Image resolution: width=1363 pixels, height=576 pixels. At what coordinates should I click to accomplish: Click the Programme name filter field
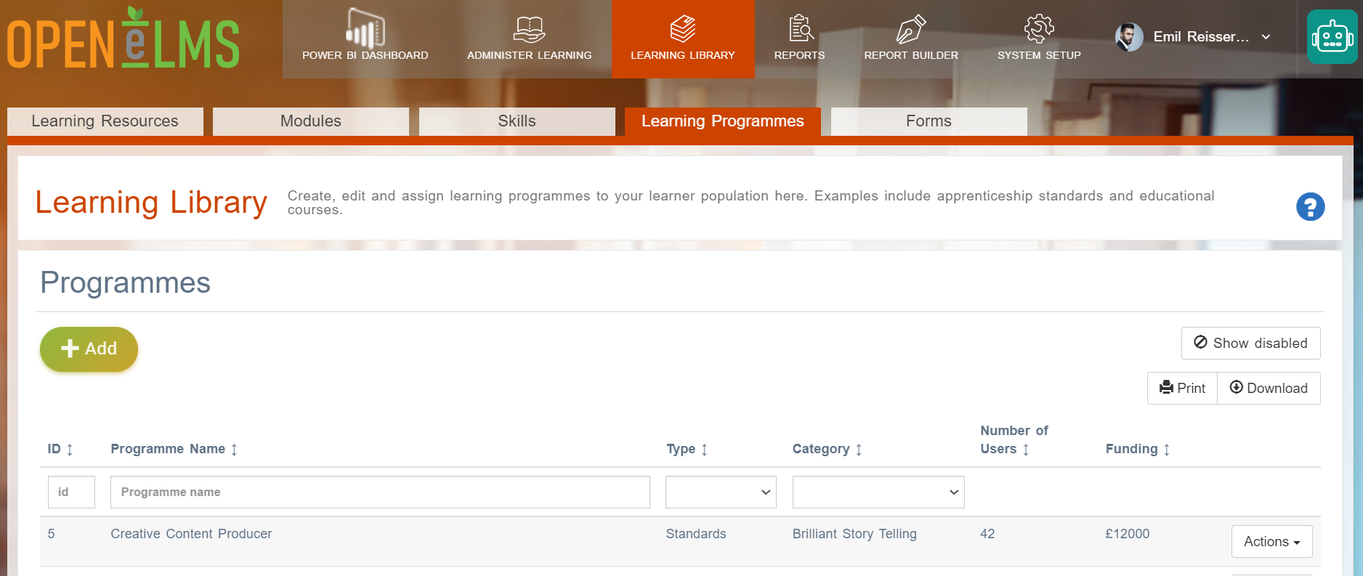380,492
